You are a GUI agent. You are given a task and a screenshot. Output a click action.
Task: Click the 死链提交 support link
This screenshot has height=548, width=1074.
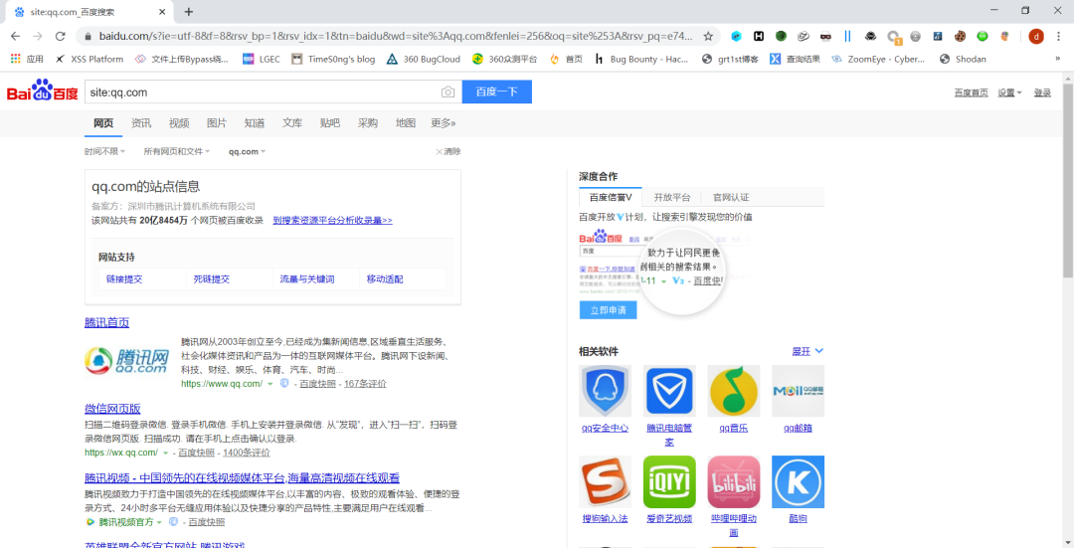pyautogui.click(x=211, y=279)
